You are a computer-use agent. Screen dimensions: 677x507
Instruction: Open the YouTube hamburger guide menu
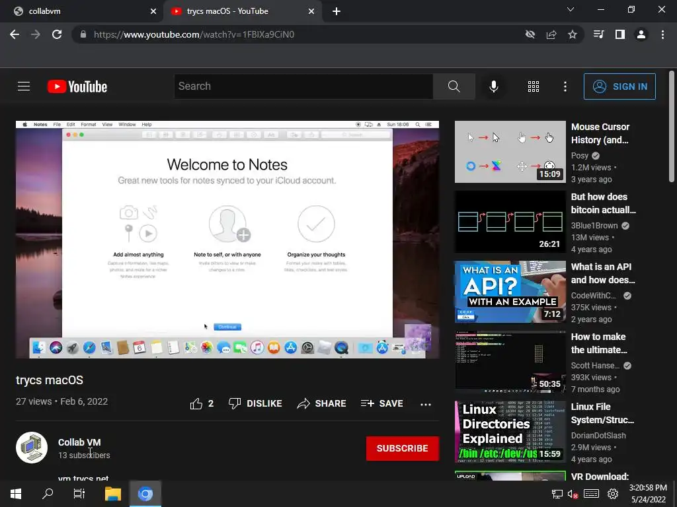pyautogui.click(x=24, y=86)
